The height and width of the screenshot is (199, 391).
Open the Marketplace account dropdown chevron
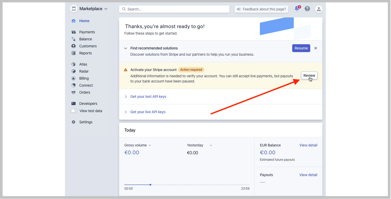coord(106,9)
